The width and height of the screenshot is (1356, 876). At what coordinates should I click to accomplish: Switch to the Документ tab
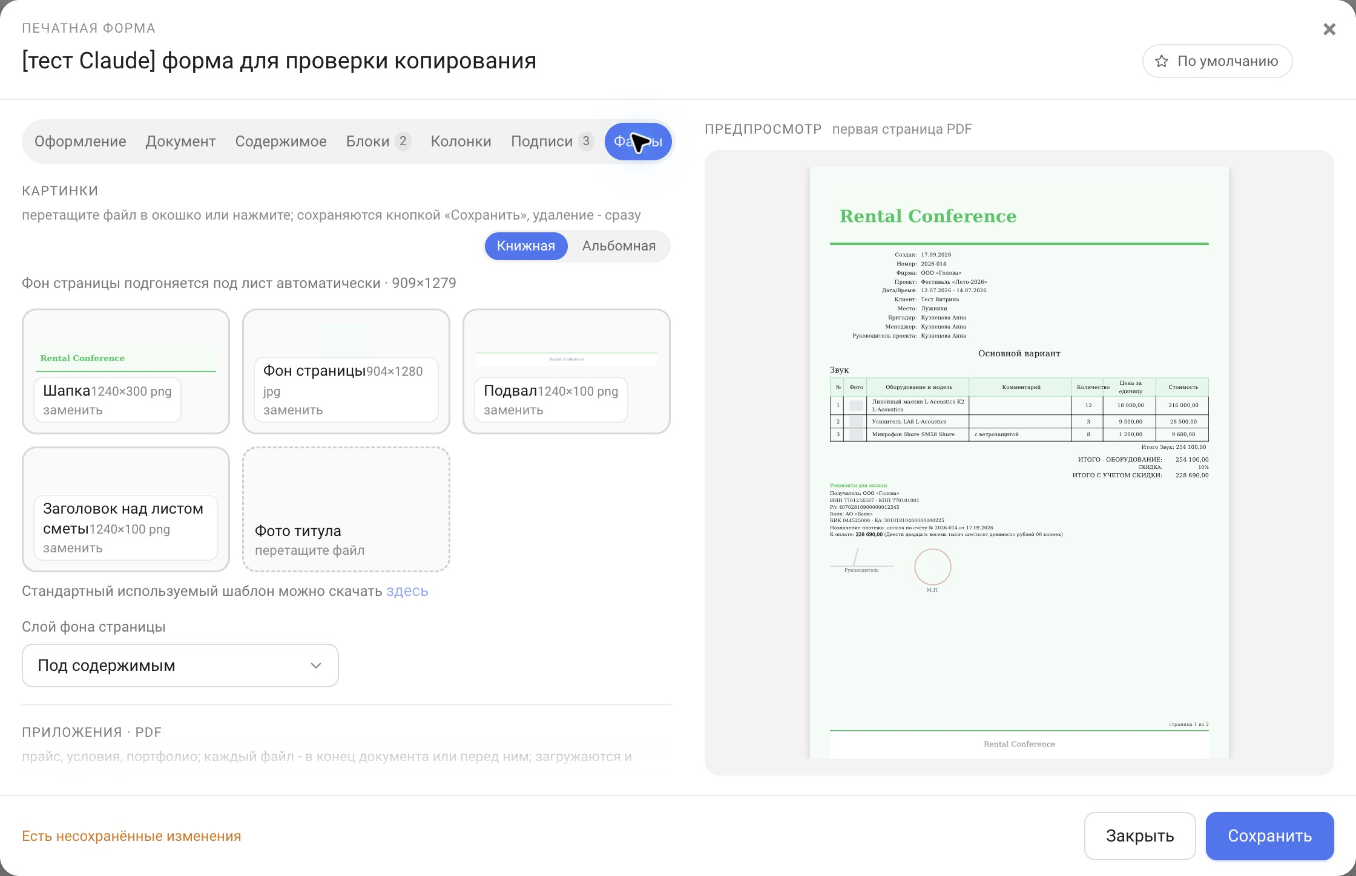(180, 142)
